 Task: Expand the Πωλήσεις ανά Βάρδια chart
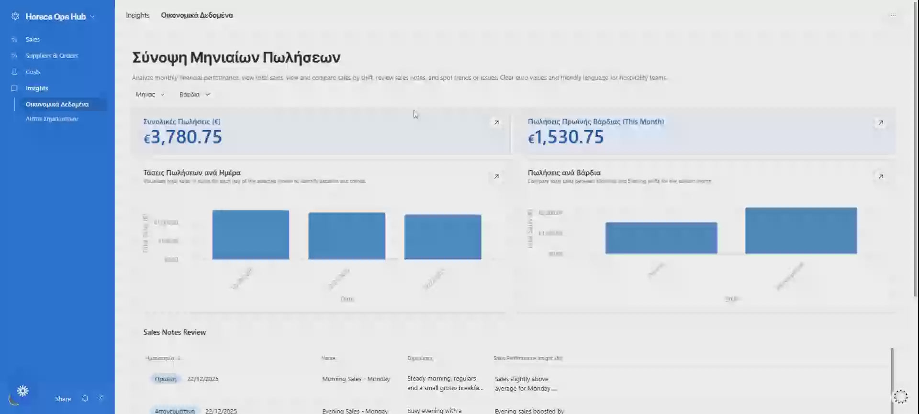pos(880,176)
